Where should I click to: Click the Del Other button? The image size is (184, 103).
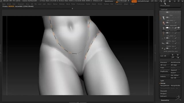(175, 75)
